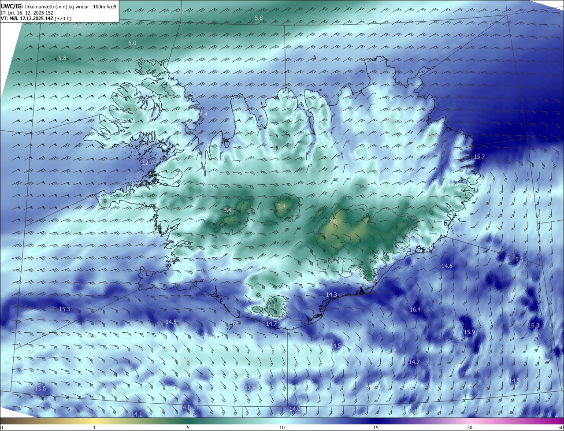Click the 14.6 value label southeast of Iceland
This screenshot has width=564, height=431.
tap(447, 266)
